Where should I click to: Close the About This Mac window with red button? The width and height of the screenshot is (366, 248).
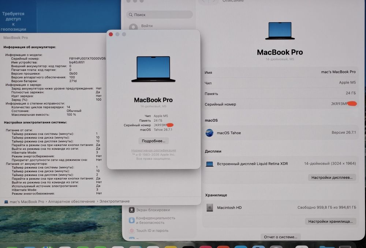(x=111, y=34)
